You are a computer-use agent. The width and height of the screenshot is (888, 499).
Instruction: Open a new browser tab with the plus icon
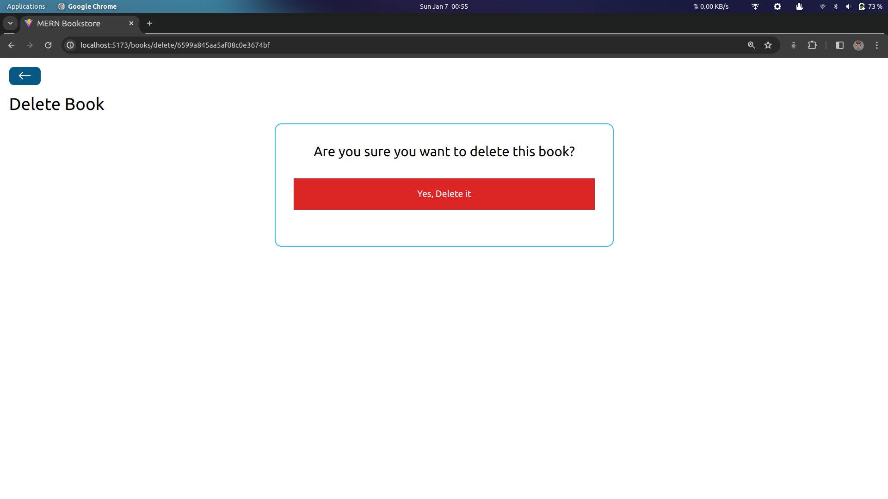coord(149,23)
